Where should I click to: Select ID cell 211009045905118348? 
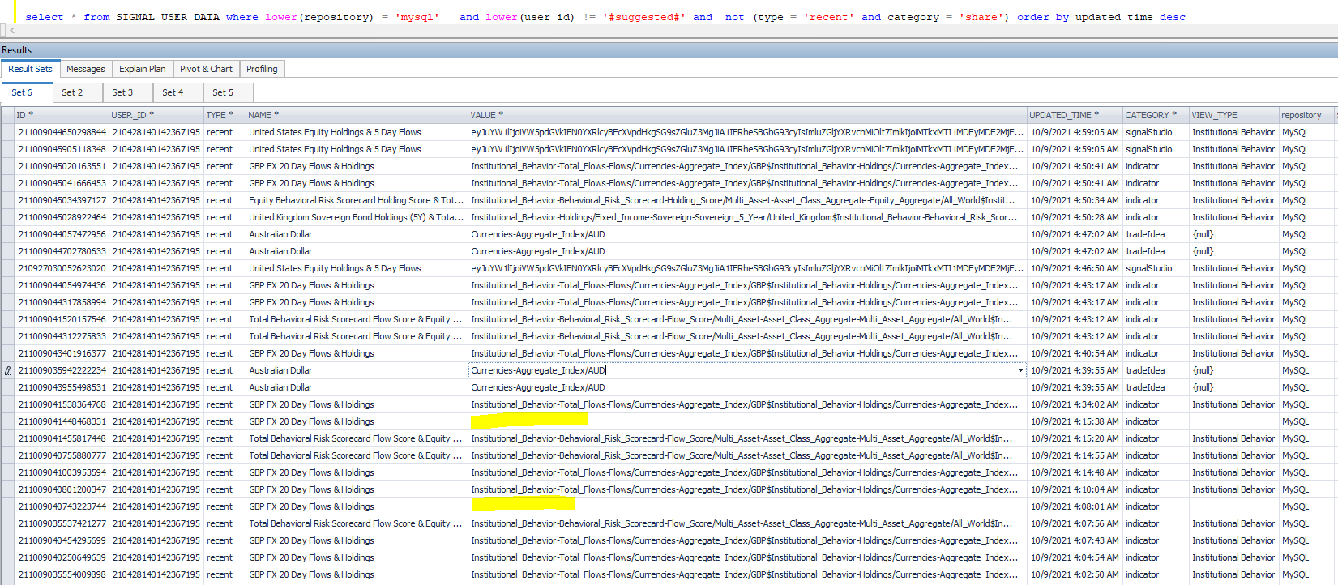pyautogui.click(x=62, y=149)
